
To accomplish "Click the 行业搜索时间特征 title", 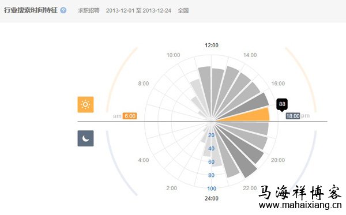I will tap(31, 10).
